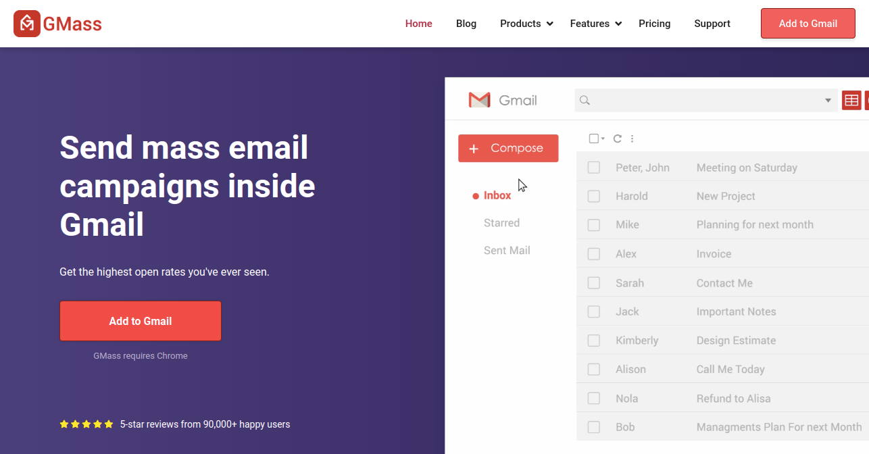Click the refresh icon above the inbox

point(617,138)
